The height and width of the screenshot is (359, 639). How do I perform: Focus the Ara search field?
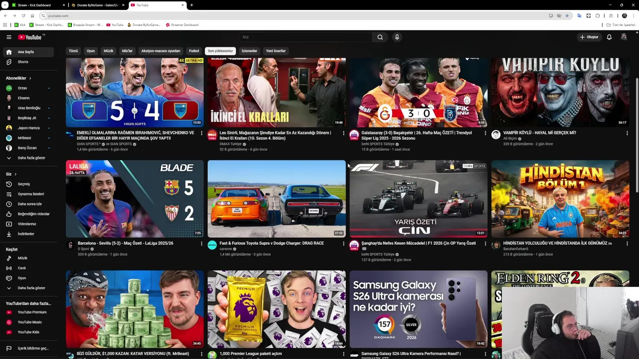point(306,37)
